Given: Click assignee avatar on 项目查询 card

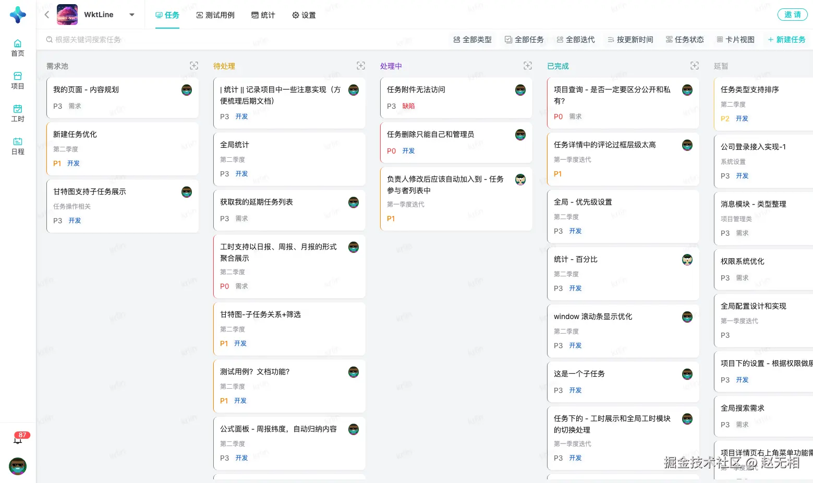Looking at the screenshot, I should point(687,90).
